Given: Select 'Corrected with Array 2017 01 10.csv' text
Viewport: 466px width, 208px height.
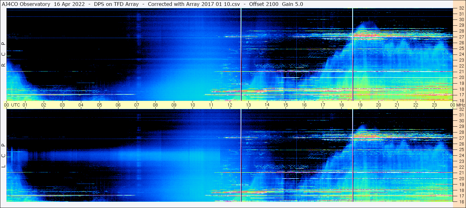Looking at the screenshot, I should (x=194, y=4).
